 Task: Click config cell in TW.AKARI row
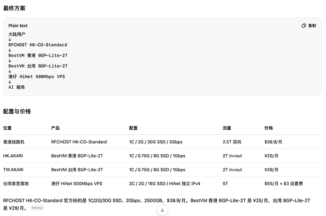(x=157, y=170)
